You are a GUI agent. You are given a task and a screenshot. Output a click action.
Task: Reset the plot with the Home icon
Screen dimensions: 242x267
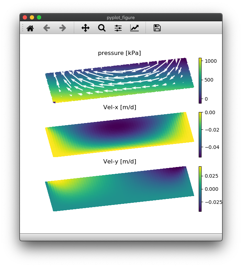pyautogui.click(x=30, y=28)
